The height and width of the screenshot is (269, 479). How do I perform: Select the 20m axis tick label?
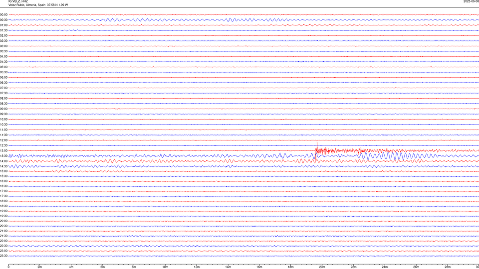322,267
